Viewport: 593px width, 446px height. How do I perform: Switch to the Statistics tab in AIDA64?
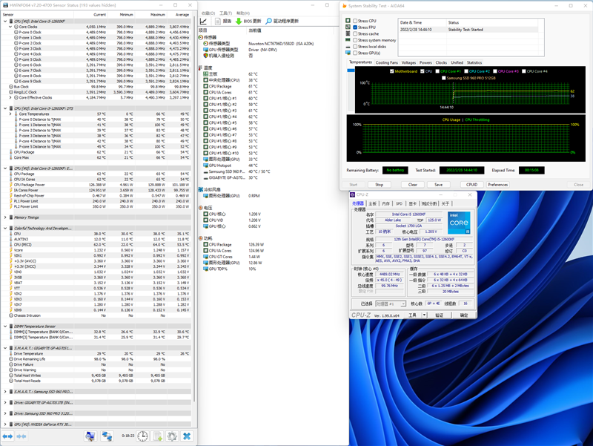coord(474,62)
